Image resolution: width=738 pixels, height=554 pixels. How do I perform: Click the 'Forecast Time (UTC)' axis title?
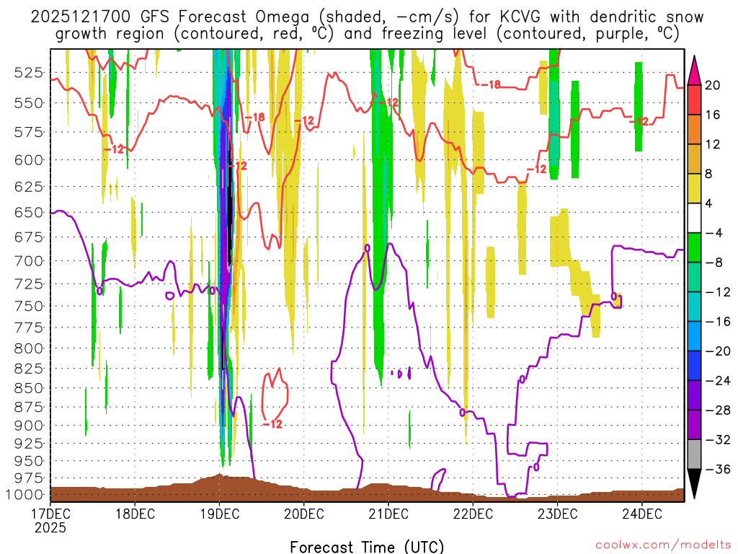(367, 547)
